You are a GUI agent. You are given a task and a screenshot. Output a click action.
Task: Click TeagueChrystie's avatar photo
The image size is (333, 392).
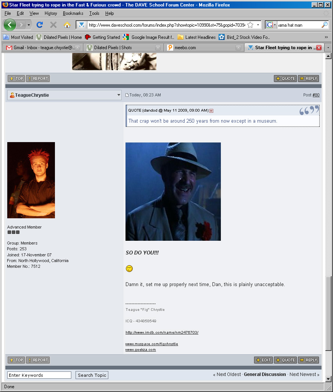[x=31, y=180]
